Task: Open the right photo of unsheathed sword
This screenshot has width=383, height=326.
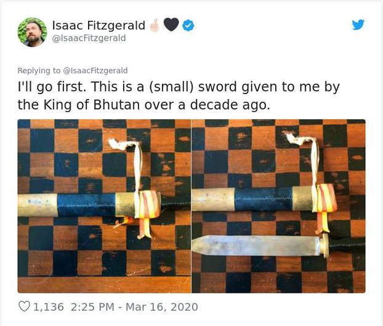Action: (x=278, y=206)
